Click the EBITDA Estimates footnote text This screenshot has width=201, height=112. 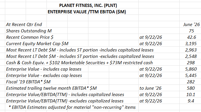[72, 107]
